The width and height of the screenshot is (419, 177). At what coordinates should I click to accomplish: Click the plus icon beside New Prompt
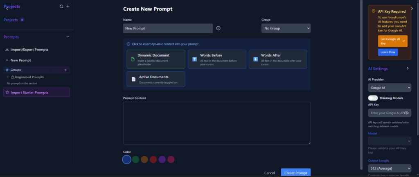click(7, 60)
